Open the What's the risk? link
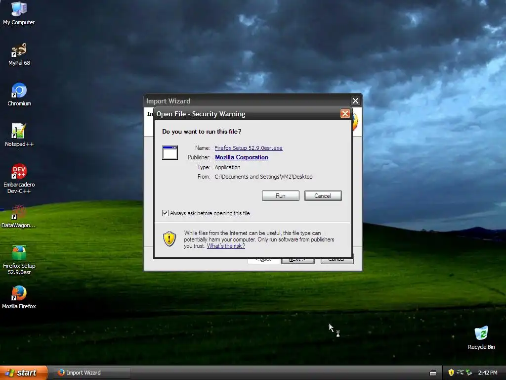506x380 pixels. point(226,246)
